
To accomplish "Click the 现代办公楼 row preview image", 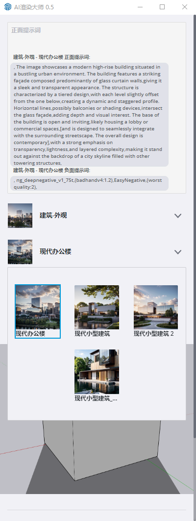I will pos(20,252).
